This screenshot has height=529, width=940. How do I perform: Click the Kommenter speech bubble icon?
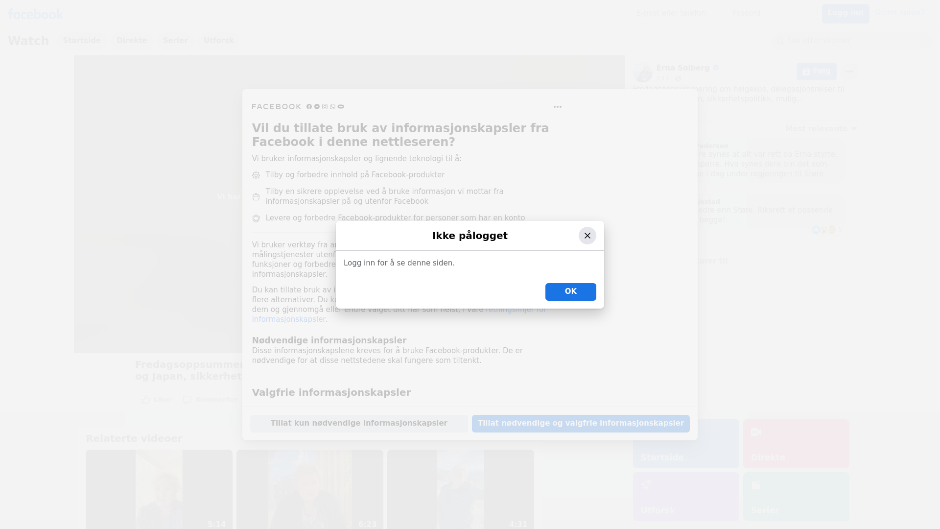187,400
